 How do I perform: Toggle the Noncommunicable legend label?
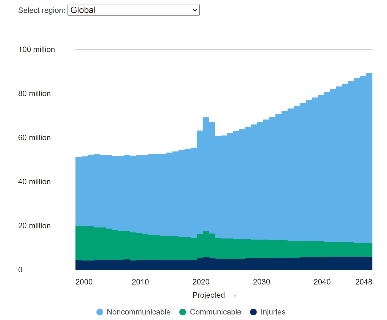pyautogui.click(x=139, y=312)
